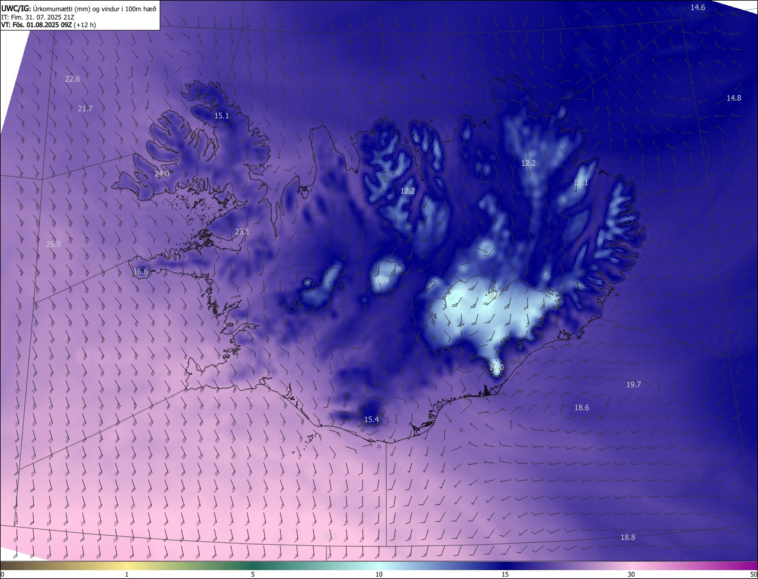This screenshot has height=579, width=758.
Task: Click the 'VT: Fös. 01.08.2025 09Z' line
Action: pos(49,25)
